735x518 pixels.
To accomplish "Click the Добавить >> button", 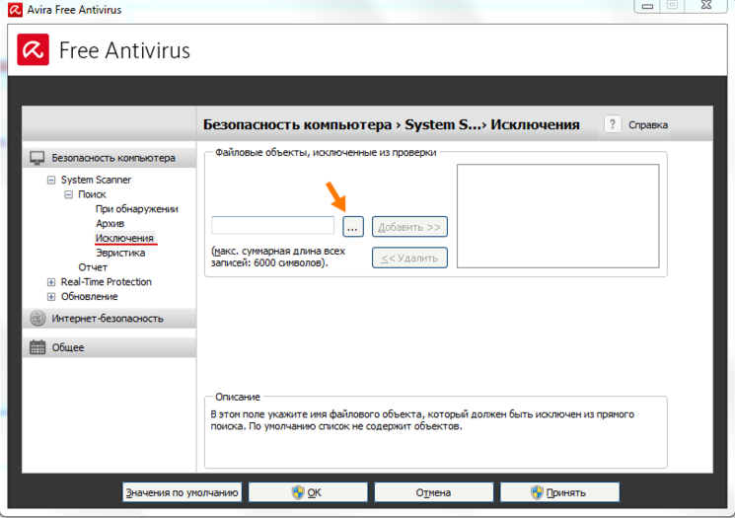I will coord(409,227).
